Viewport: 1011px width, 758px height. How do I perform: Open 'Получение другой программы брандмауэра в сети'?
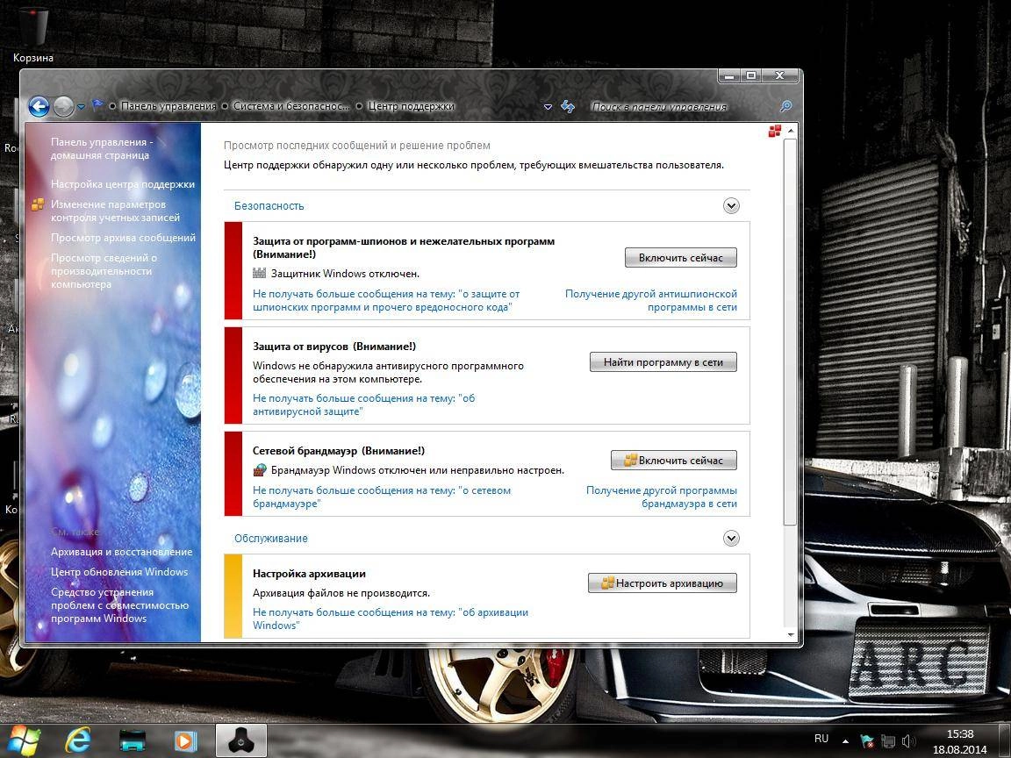pos(661,497)
